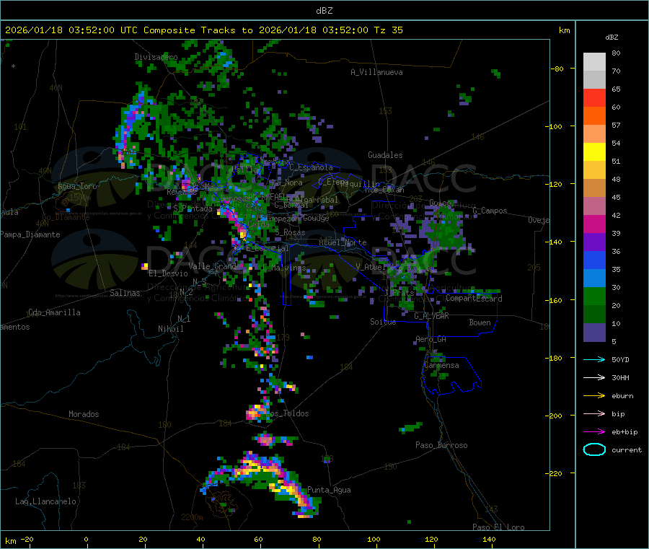
Task: Click the 80 dBZ light gray swatch
Action: coord(594,62)
